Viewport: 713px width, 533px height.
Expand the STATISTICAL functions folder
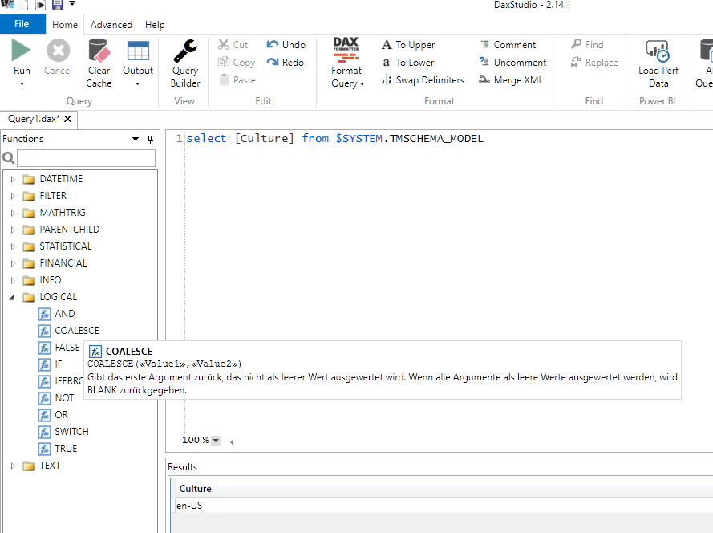tap(11, 246)
